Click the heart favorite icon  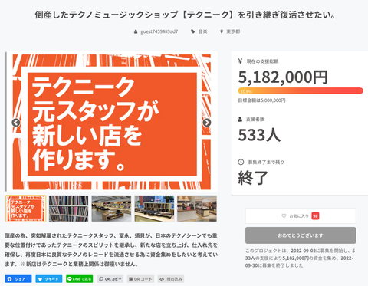284,216
